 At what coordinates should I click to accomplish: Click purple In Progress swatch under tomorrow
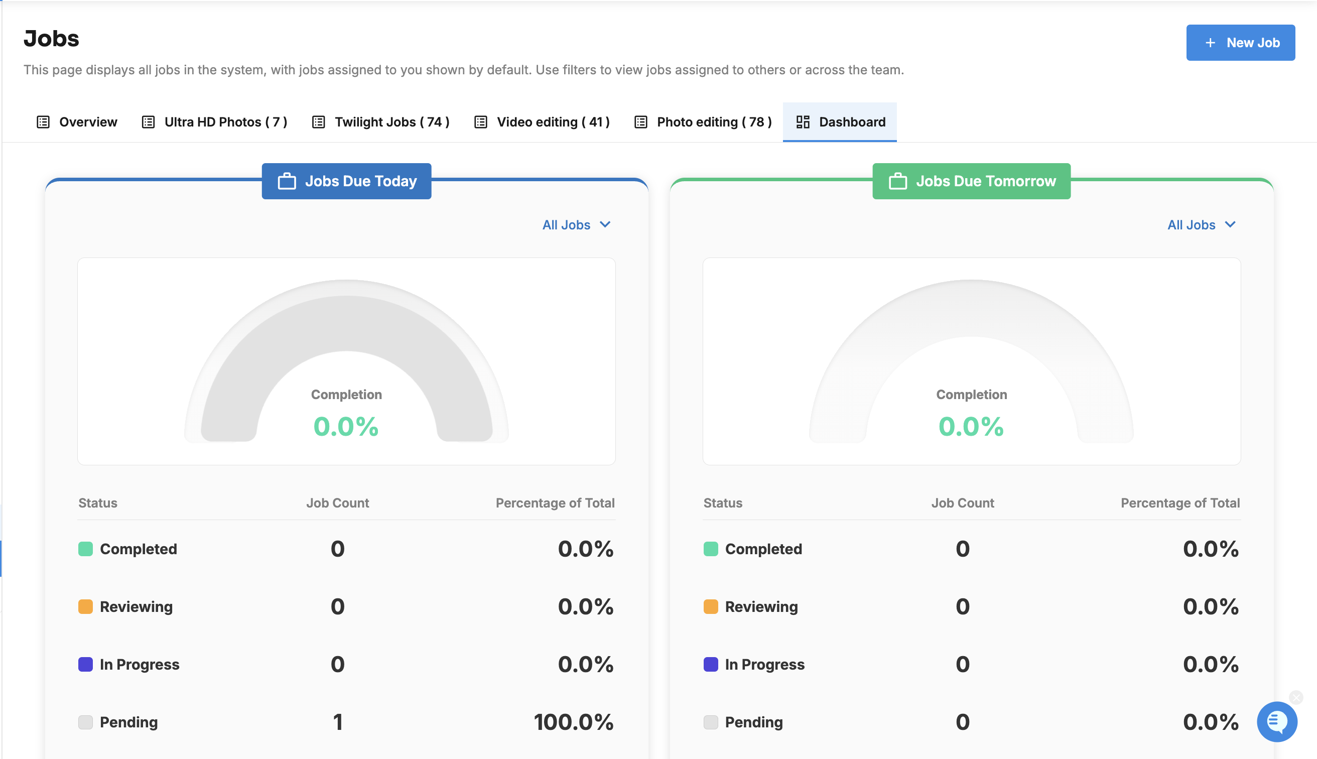coord(710,664)
